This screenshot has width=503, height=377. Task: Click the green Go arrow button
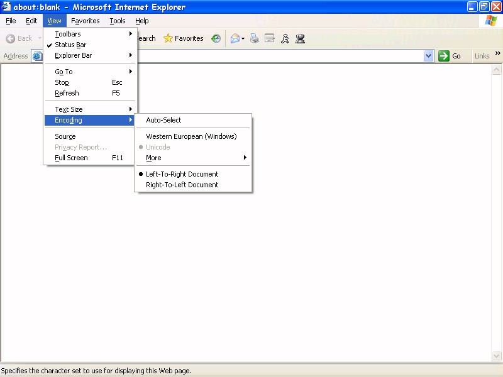444,56
